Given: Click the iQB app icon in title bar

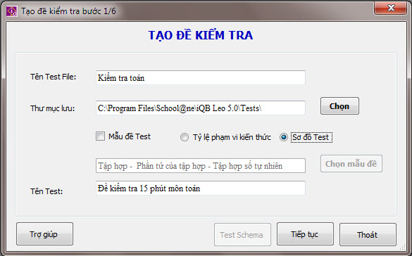Looking at the screenshot, I should pyautogui.click(x=12, y=11).
